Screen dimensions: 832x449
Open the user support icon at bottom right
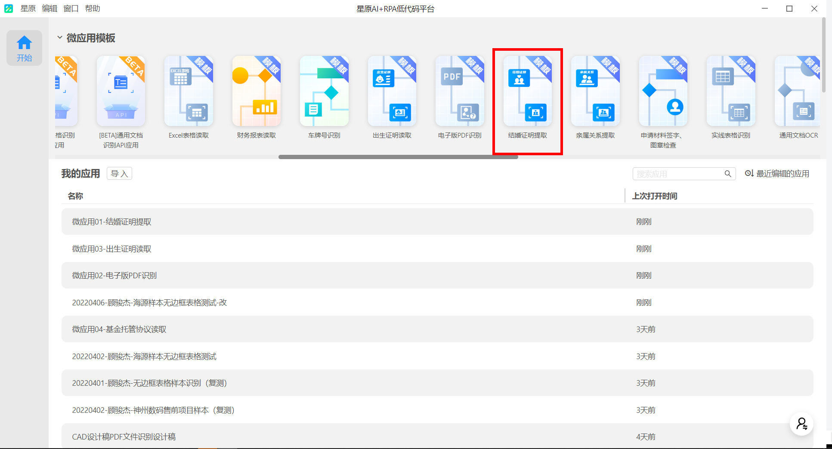[x=801, y=424]
